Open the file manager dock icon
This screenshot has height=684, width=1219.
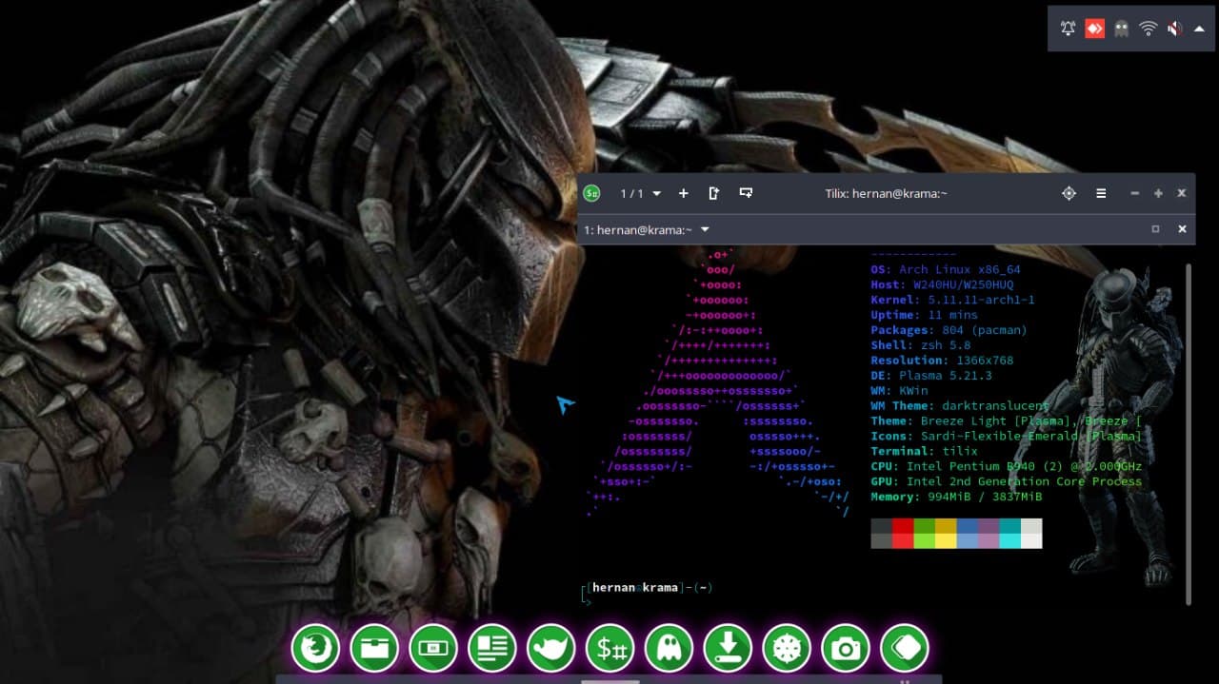pos(373,649)
